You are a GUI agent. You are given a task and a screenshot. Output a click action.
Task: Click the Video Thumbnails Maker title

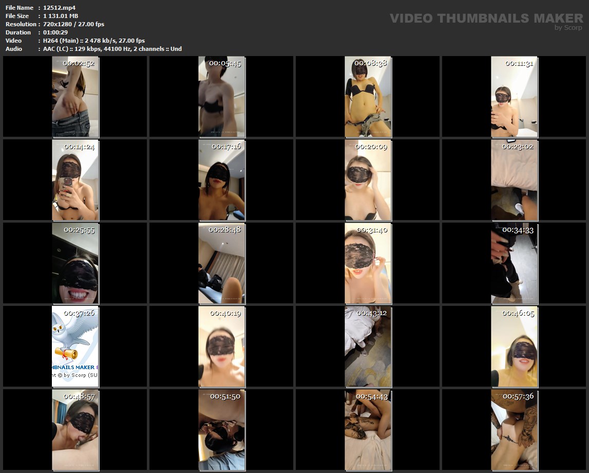pos(486,19)
